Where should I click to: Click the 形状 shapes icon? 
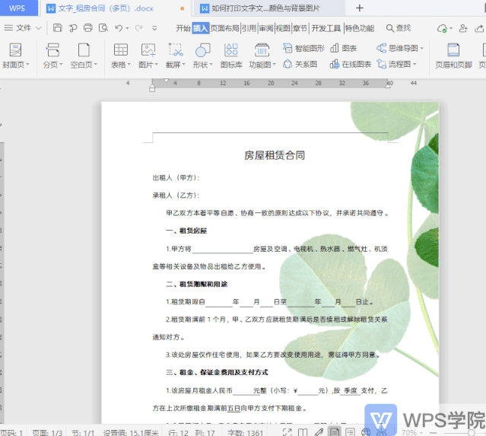click(x=203, y=50)
